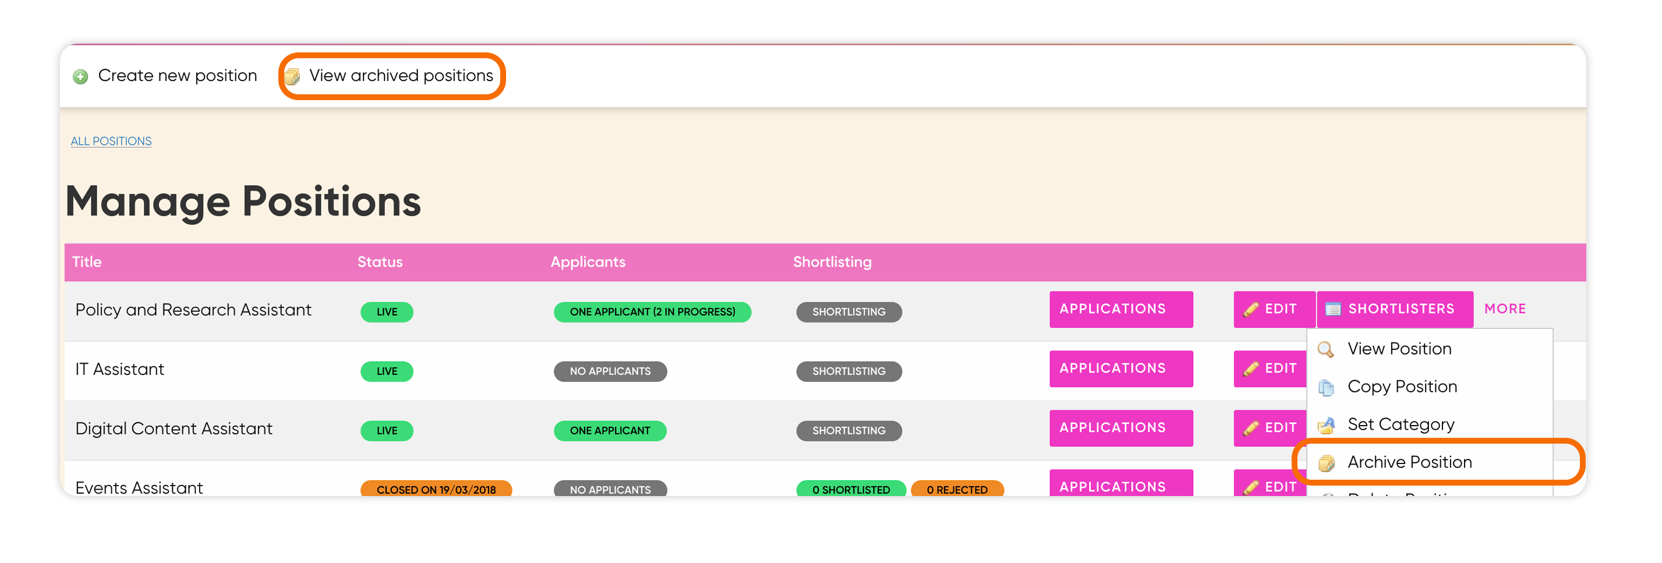Click the pencil icon on Policy and Research Assistant Edit
1662x563 pixels.
click(1250, 310)
